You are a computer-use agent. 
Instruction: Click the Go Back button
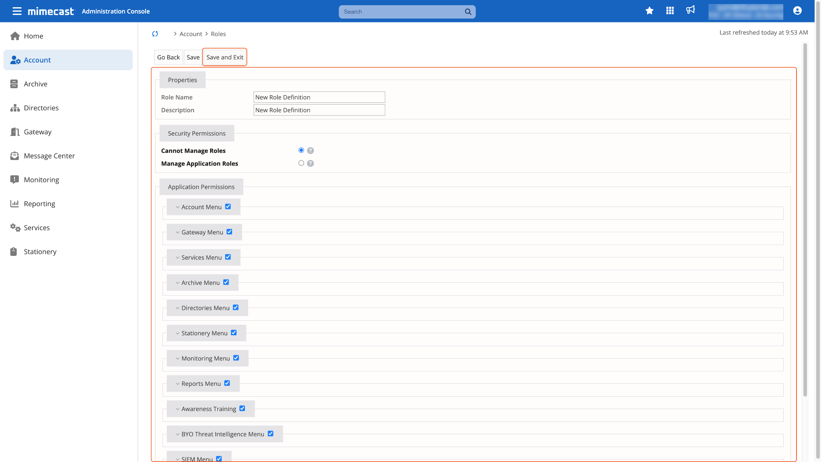click(x=168, y=57)
